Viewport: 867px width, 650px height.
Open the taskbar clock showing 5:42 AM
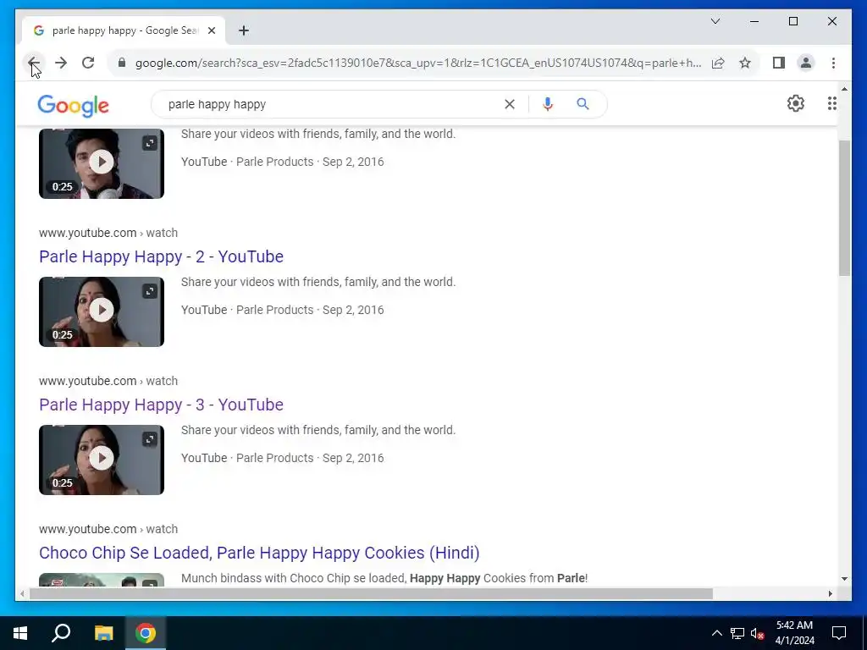pos(794,633)
